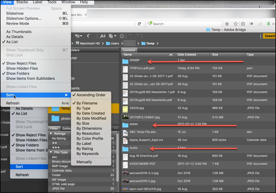Image resolution: width=276 pixels, height=193 pixels.
Task: Collapse the File Type filter section
Action: pyautogui.click(x=51, y=152)
